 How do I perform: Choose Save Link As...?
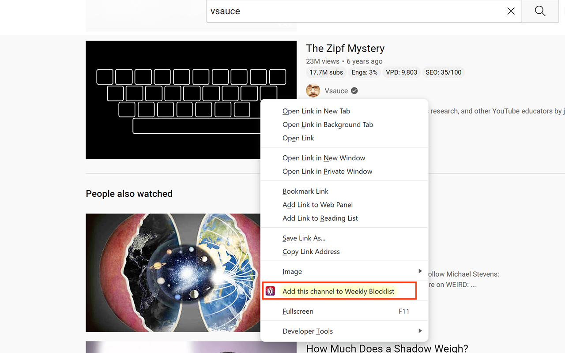(x=344, y=238)
